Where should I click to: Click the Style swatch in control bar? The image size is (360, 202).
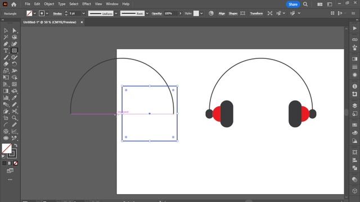(196, 13)
